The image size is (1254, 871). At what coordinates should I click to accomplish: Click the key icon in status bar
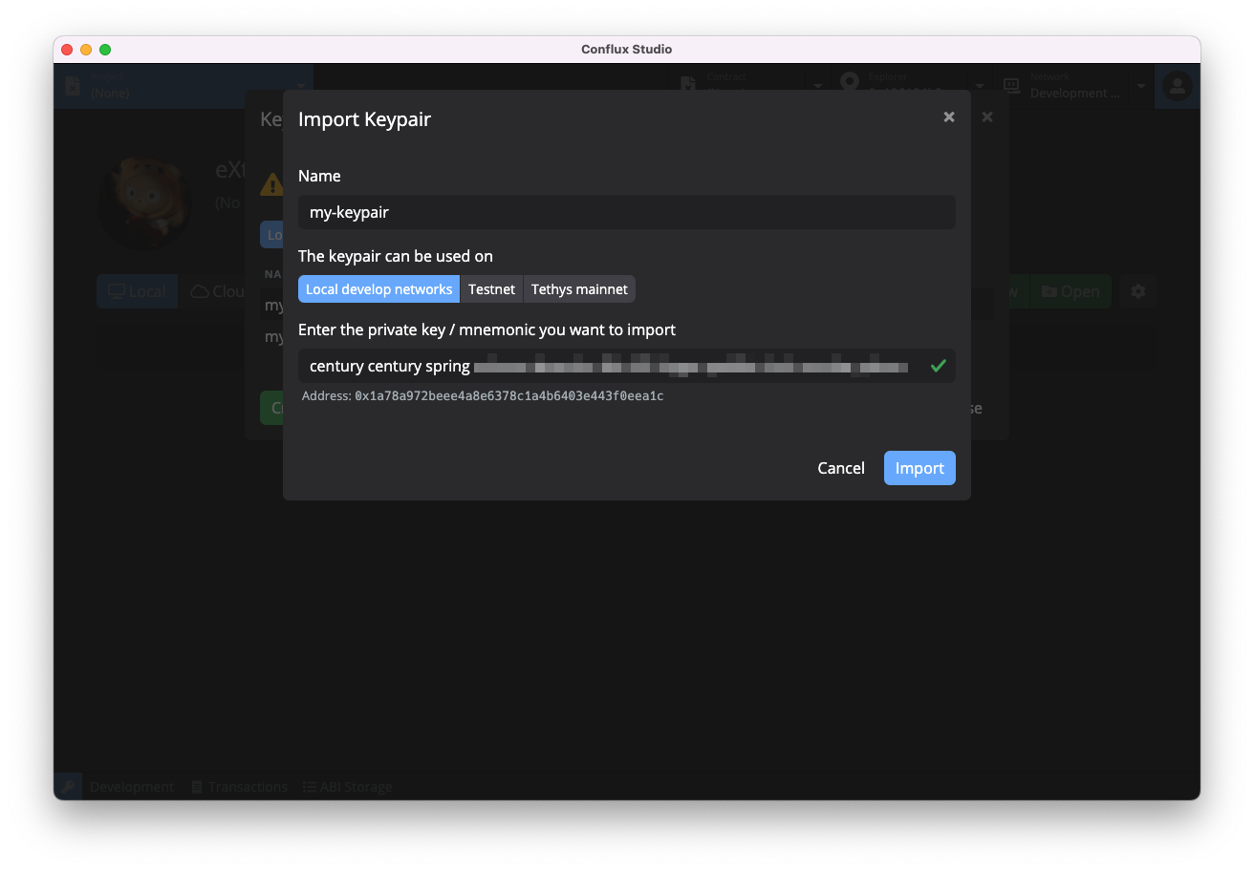tap(68, 787)
